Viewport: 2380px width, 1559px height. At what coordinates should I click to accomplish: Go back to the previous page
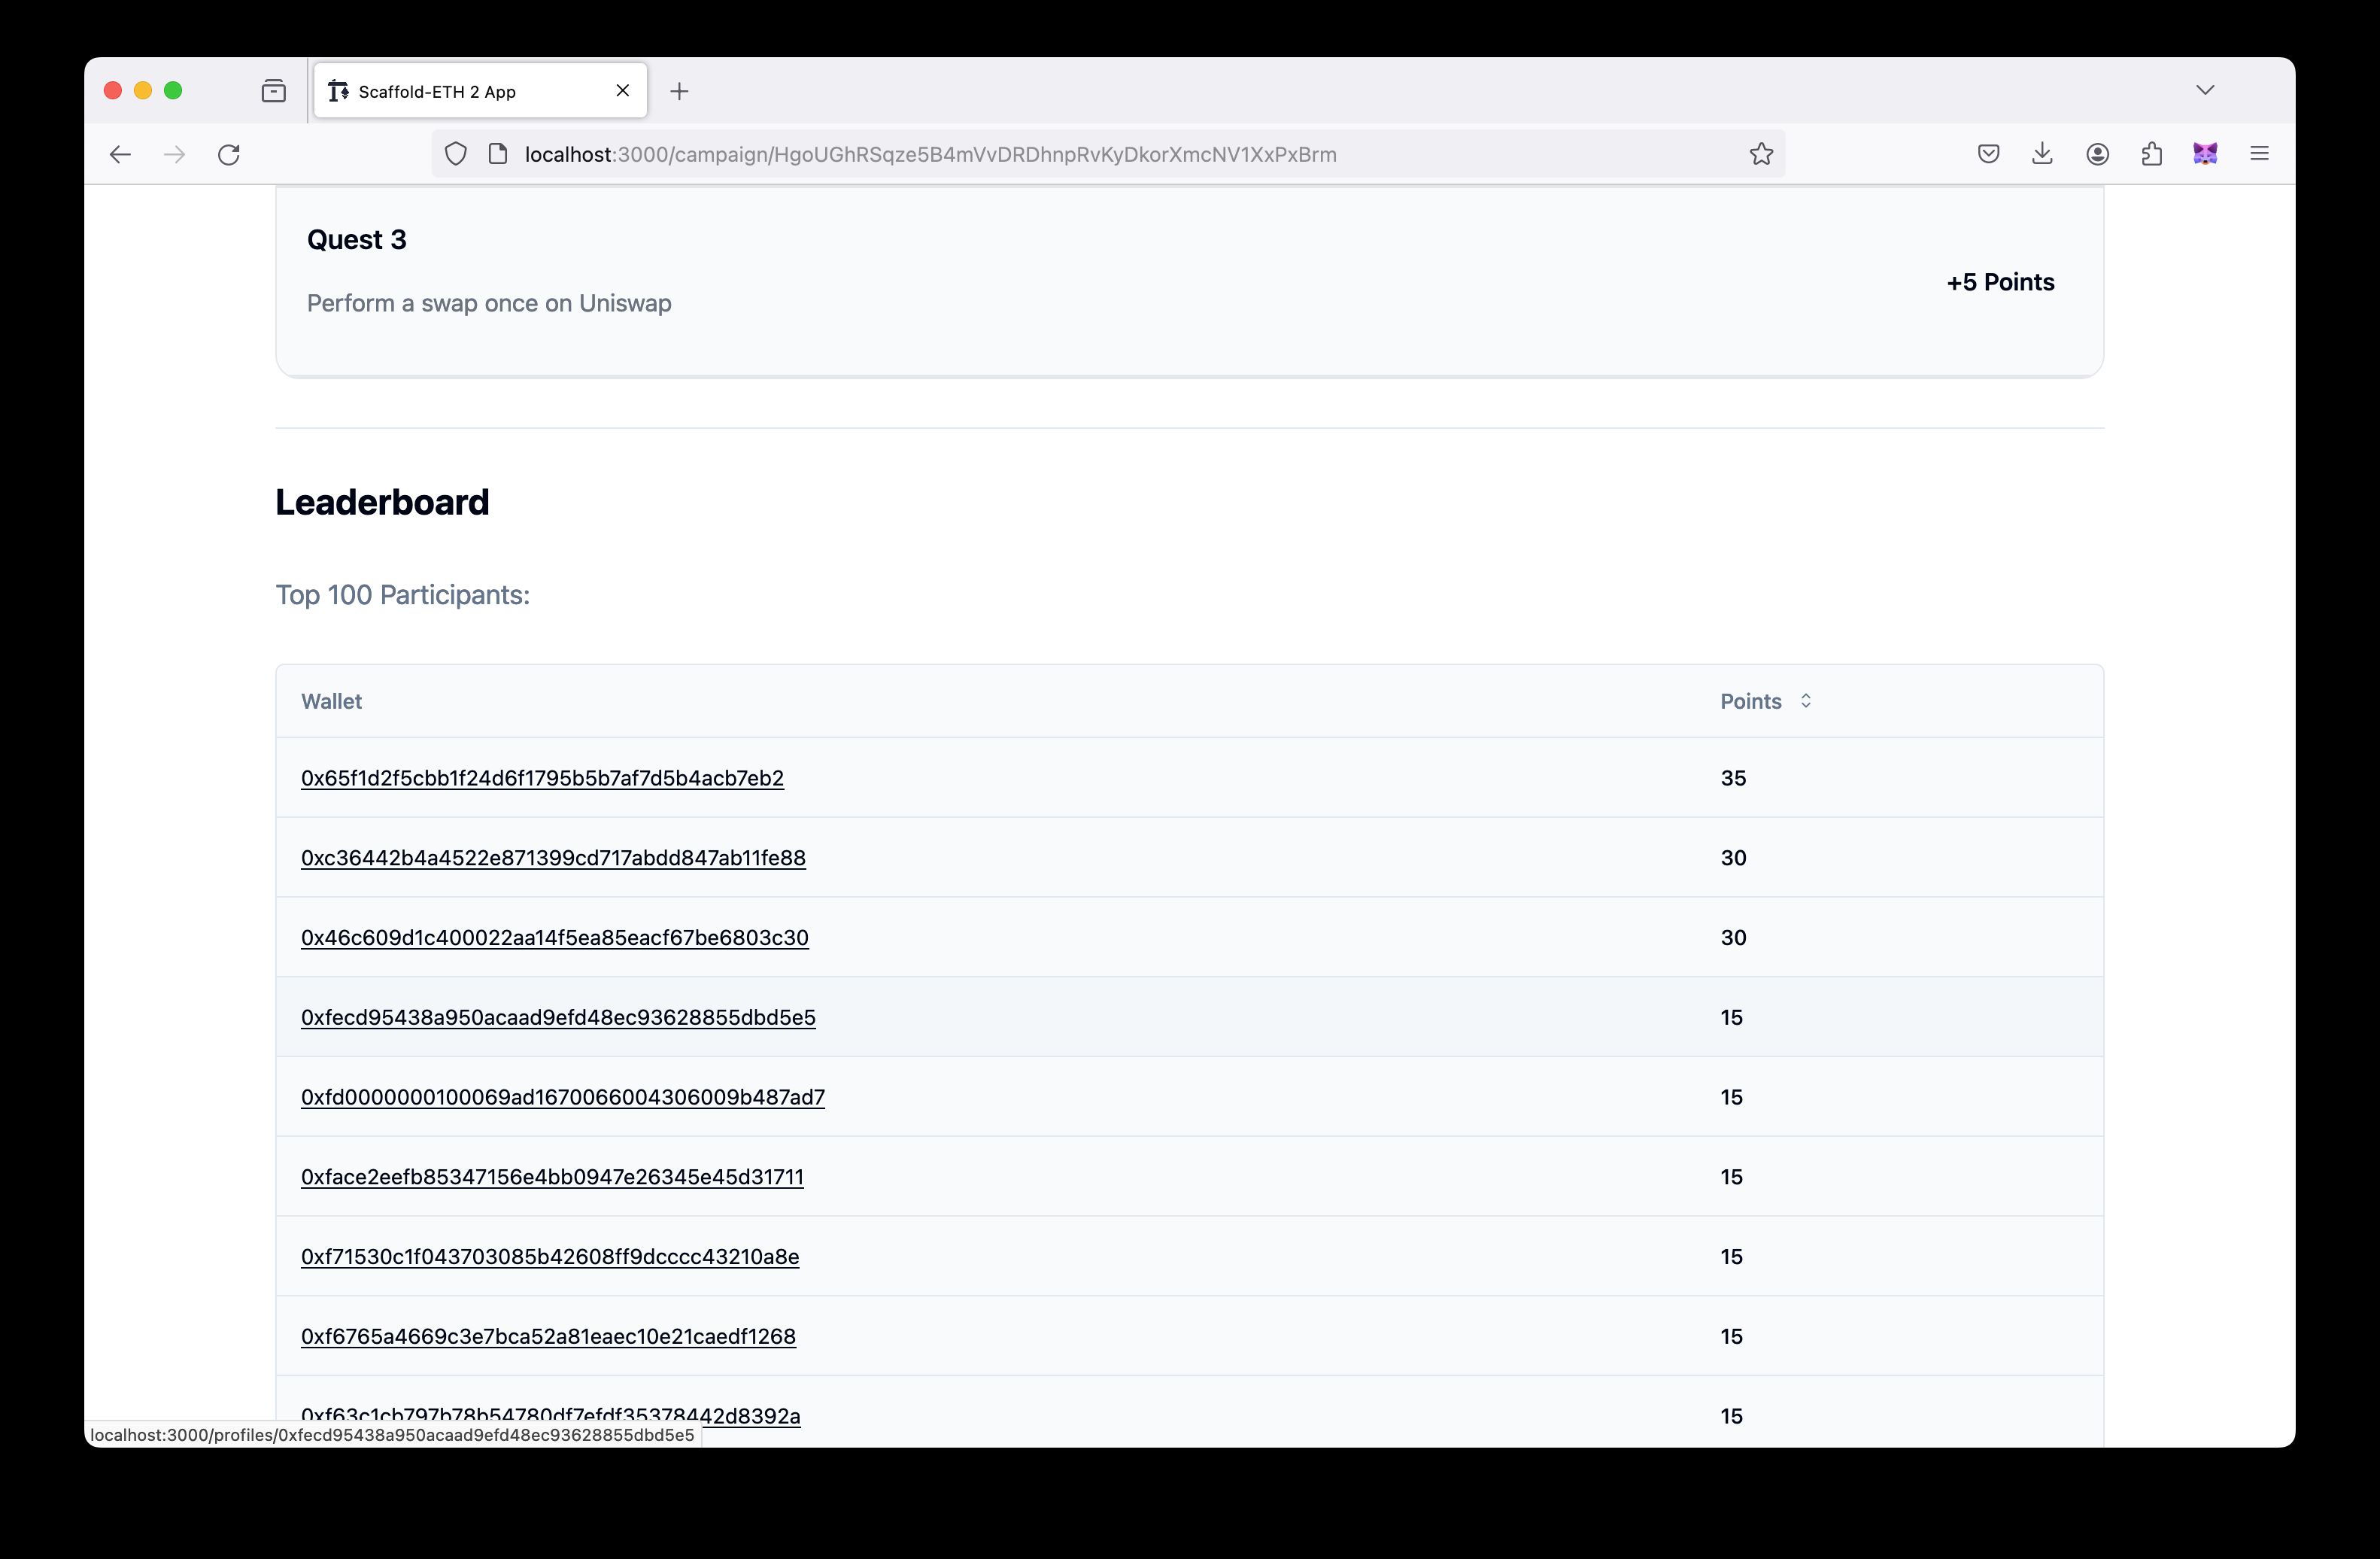coord(120,154)
